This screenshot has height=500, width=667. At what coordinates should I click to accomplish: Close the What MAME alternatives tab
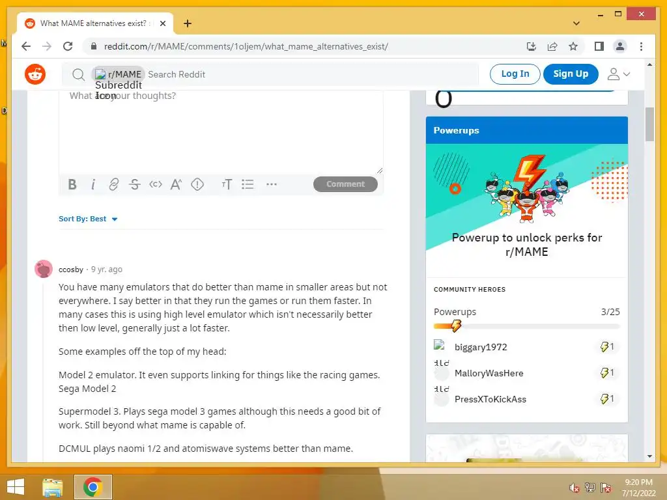162,23
